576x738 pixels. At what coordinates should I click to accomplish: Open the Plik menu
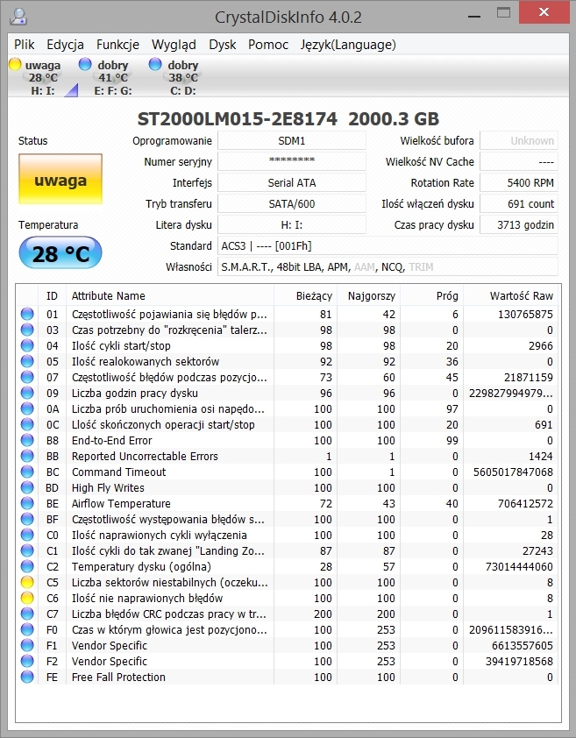[x=24, y=45]
